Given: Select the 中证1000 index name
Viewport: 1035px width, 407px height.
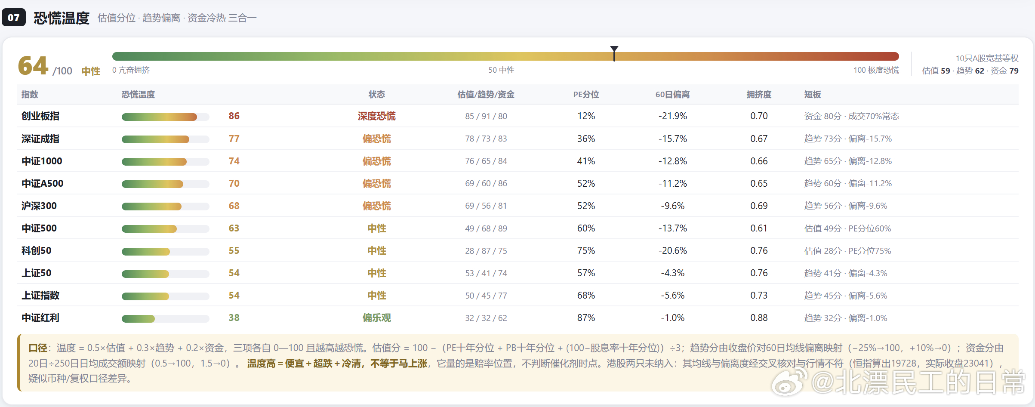Looking at the screenshot, I should pos(42,161).
